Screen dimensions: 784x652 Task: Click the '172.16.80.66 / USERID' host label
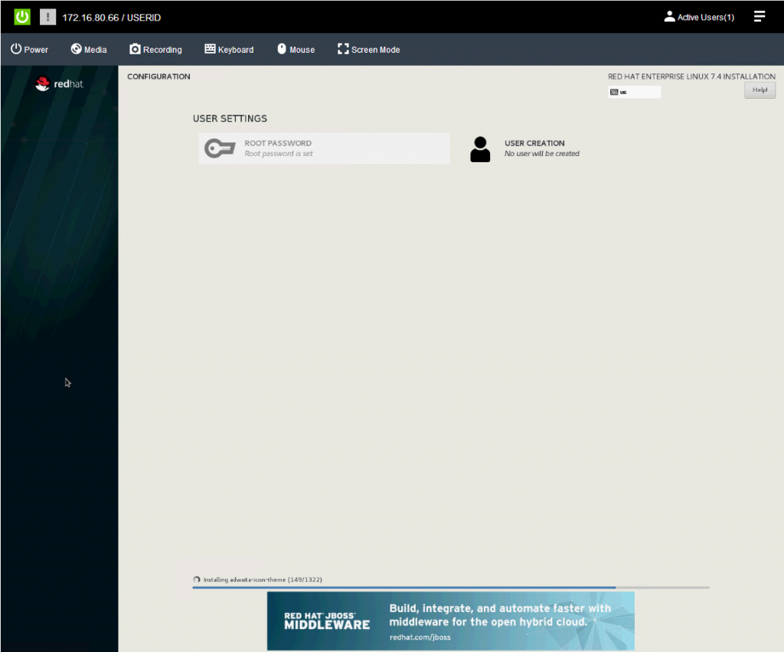pos(112,18)
